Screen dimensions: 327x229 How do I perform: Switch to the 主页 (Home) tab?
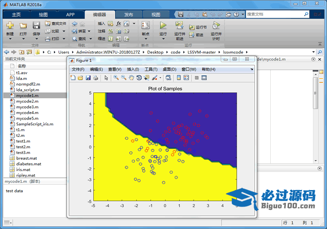coord(16,15)
